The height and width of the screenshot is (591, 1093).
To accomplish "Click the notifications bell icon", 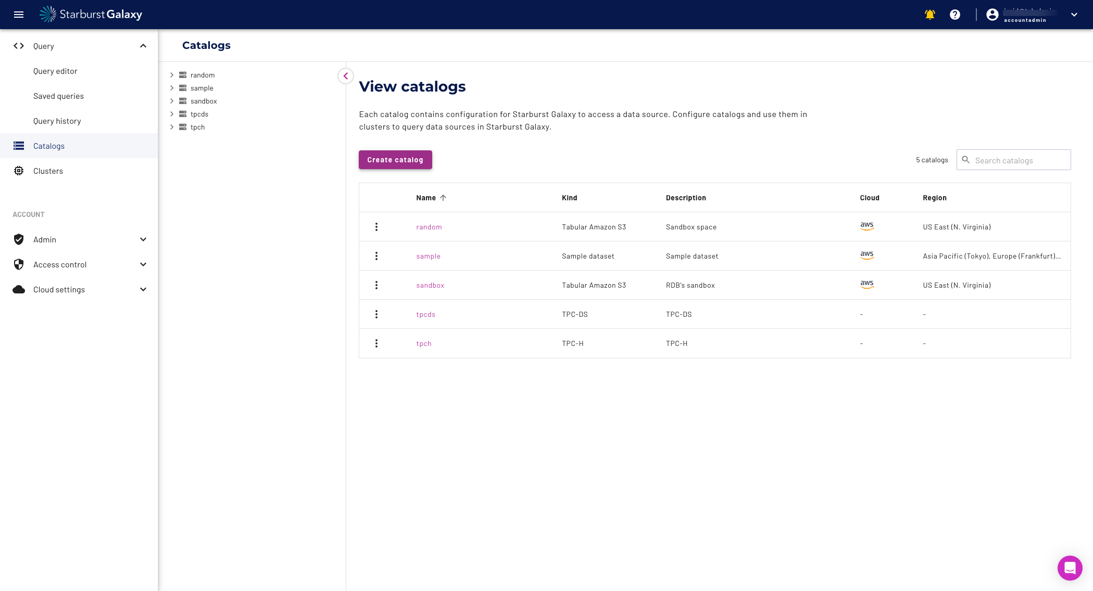I will point(929,15).
